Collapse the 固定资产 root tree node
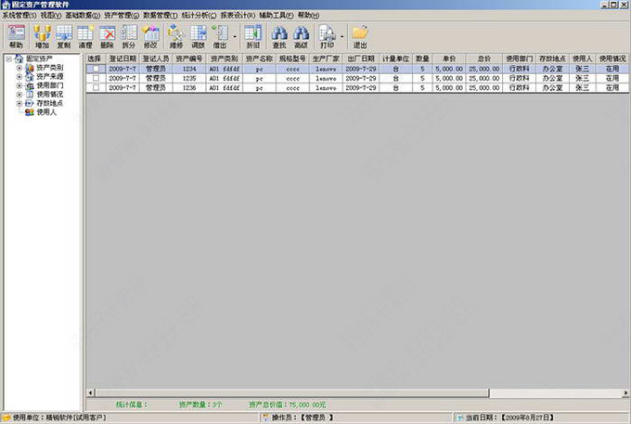Viewport: 631px width, 424px height. (x=8, y=58)
